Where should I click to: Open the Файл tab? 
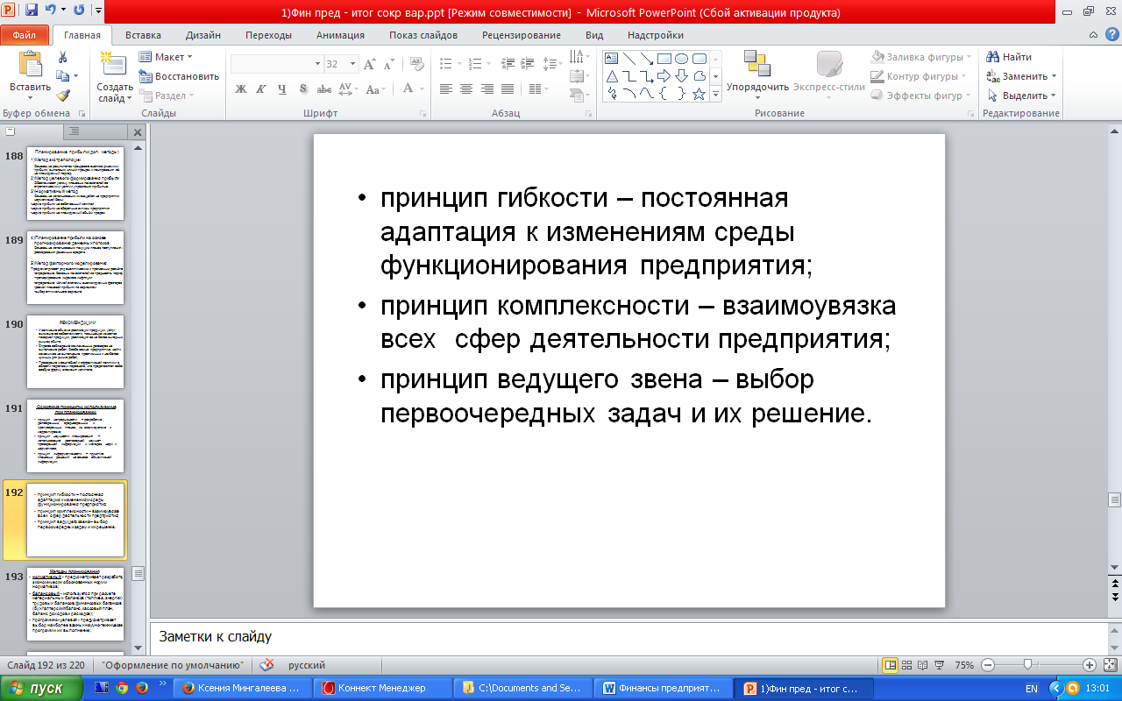click(x=25, y=35)
